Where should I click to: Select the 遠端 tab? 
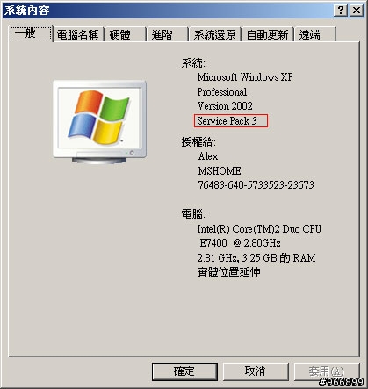pos(315,34)
